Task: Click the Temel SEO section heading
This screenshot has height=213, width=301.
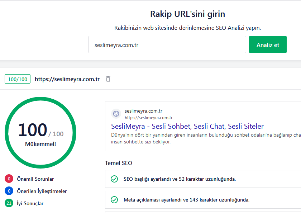Action: (x=119, y=163)
